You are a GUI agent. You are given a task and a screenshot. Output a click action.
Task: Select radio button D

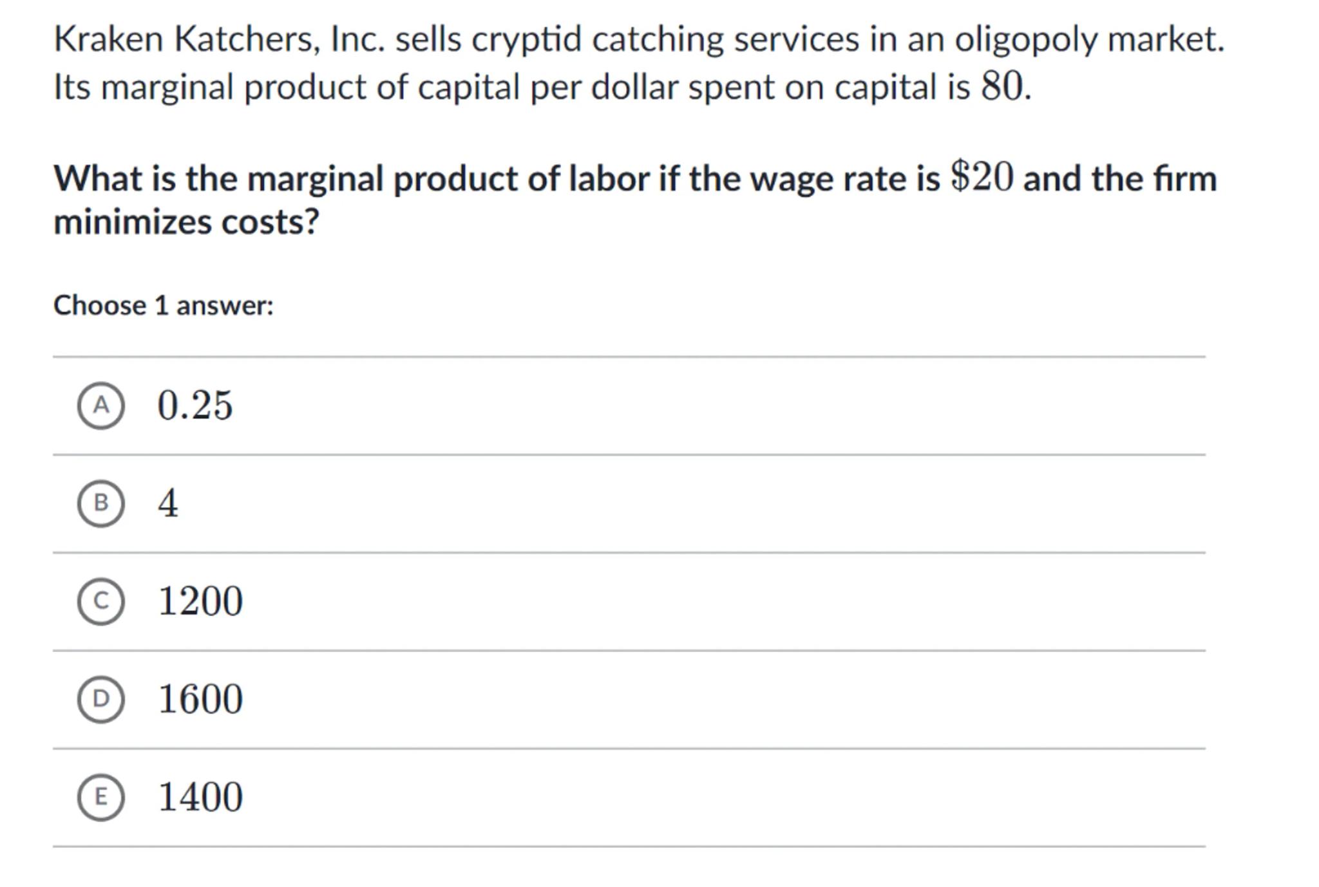[x=100, y=699]
